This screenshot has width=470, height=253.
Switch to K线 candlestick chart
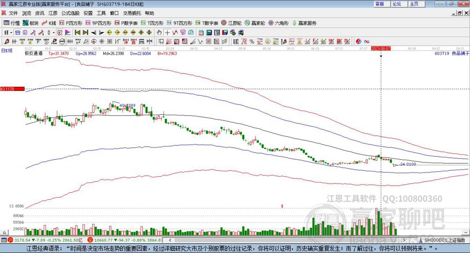pos(49,23)
